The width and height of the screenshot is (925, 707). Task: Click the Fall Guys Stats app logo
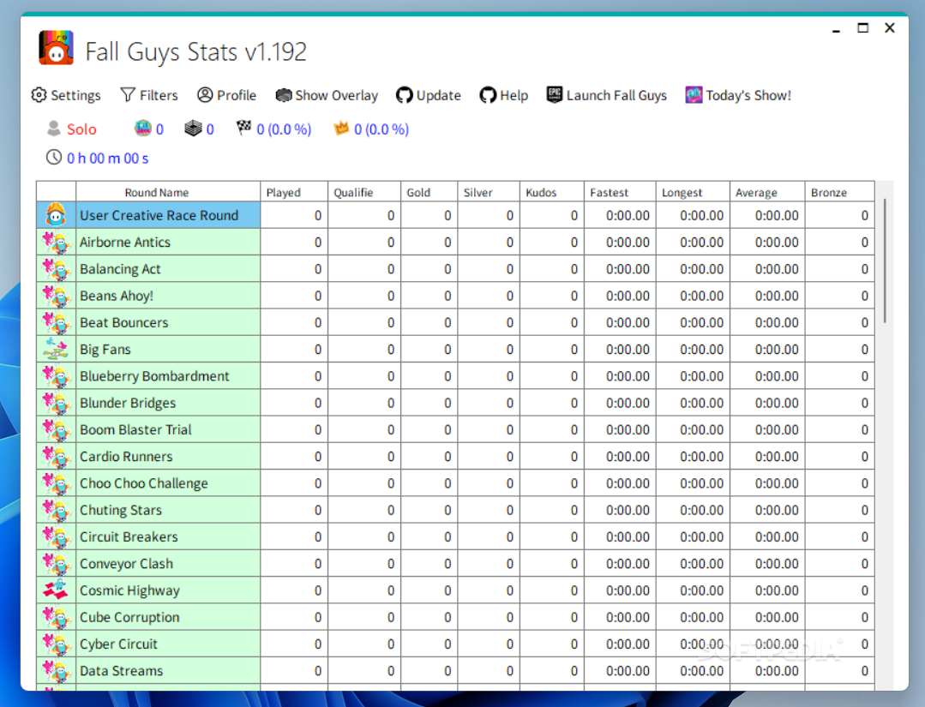[x=56, y=48]
